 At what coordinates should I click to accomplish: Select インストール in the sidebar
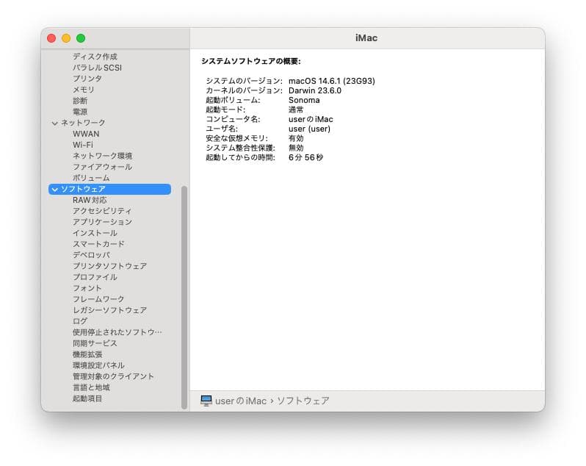tap(95, 233)
